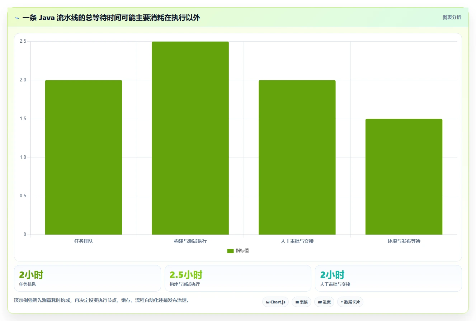
Task: Click the 2.5 y-axis tick label
Action: coord(23,41)
